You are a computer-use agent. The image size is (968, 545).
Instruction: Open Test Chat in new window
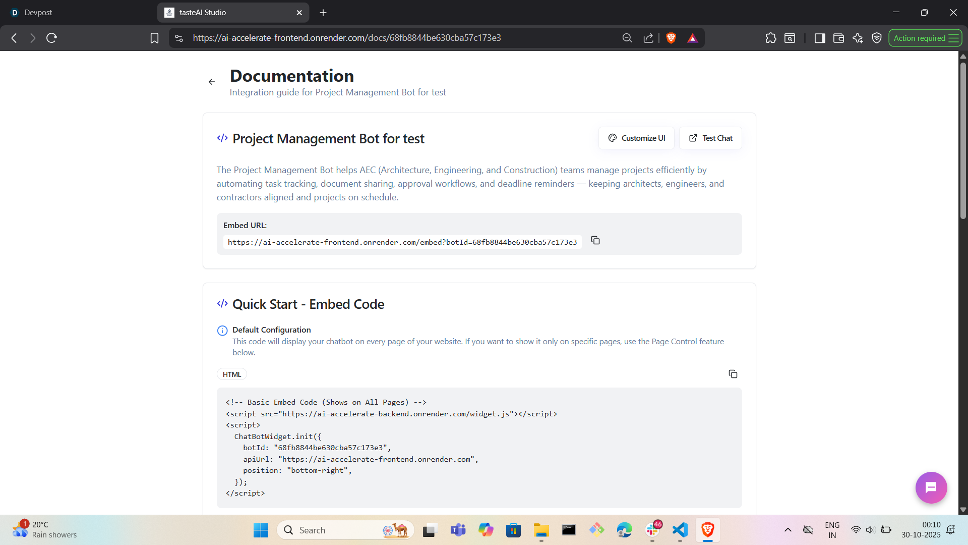tap(710, 138)
